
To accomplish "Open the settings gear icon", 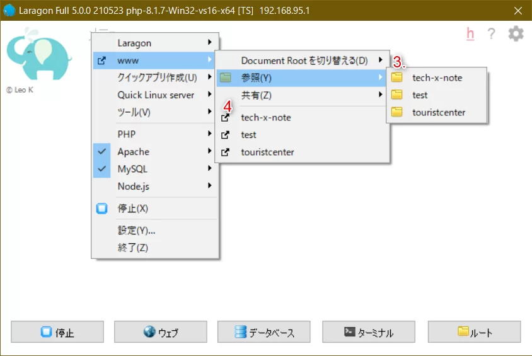I will coord(516,33).
